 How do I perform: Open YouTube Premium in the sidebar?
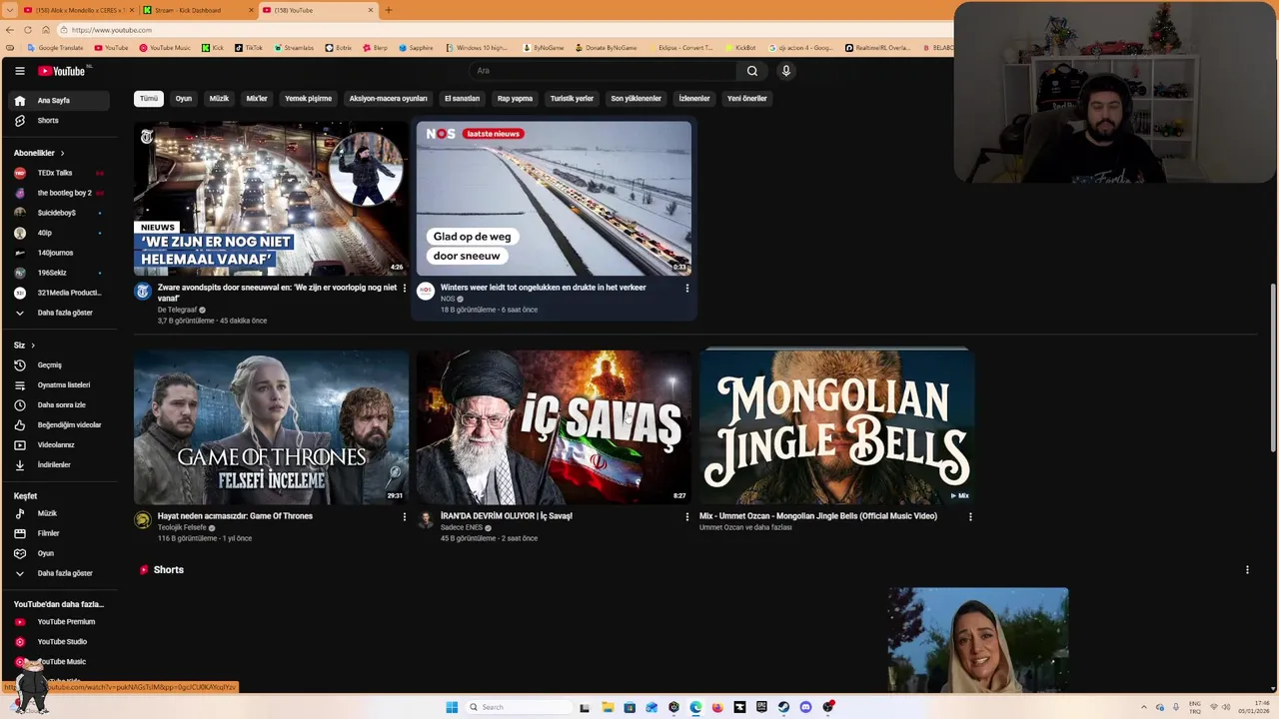click(59, 621)
